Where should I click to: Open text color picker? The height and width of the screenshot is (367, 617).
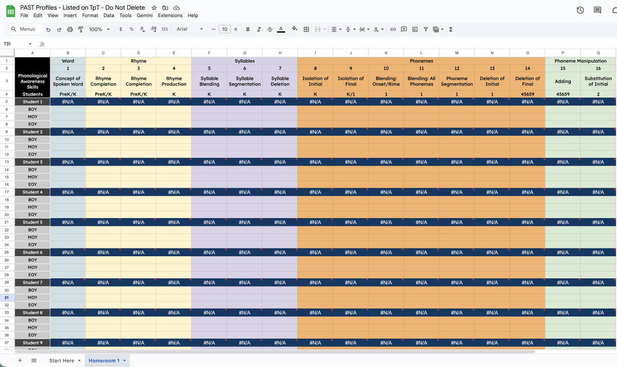coord(281,29)
